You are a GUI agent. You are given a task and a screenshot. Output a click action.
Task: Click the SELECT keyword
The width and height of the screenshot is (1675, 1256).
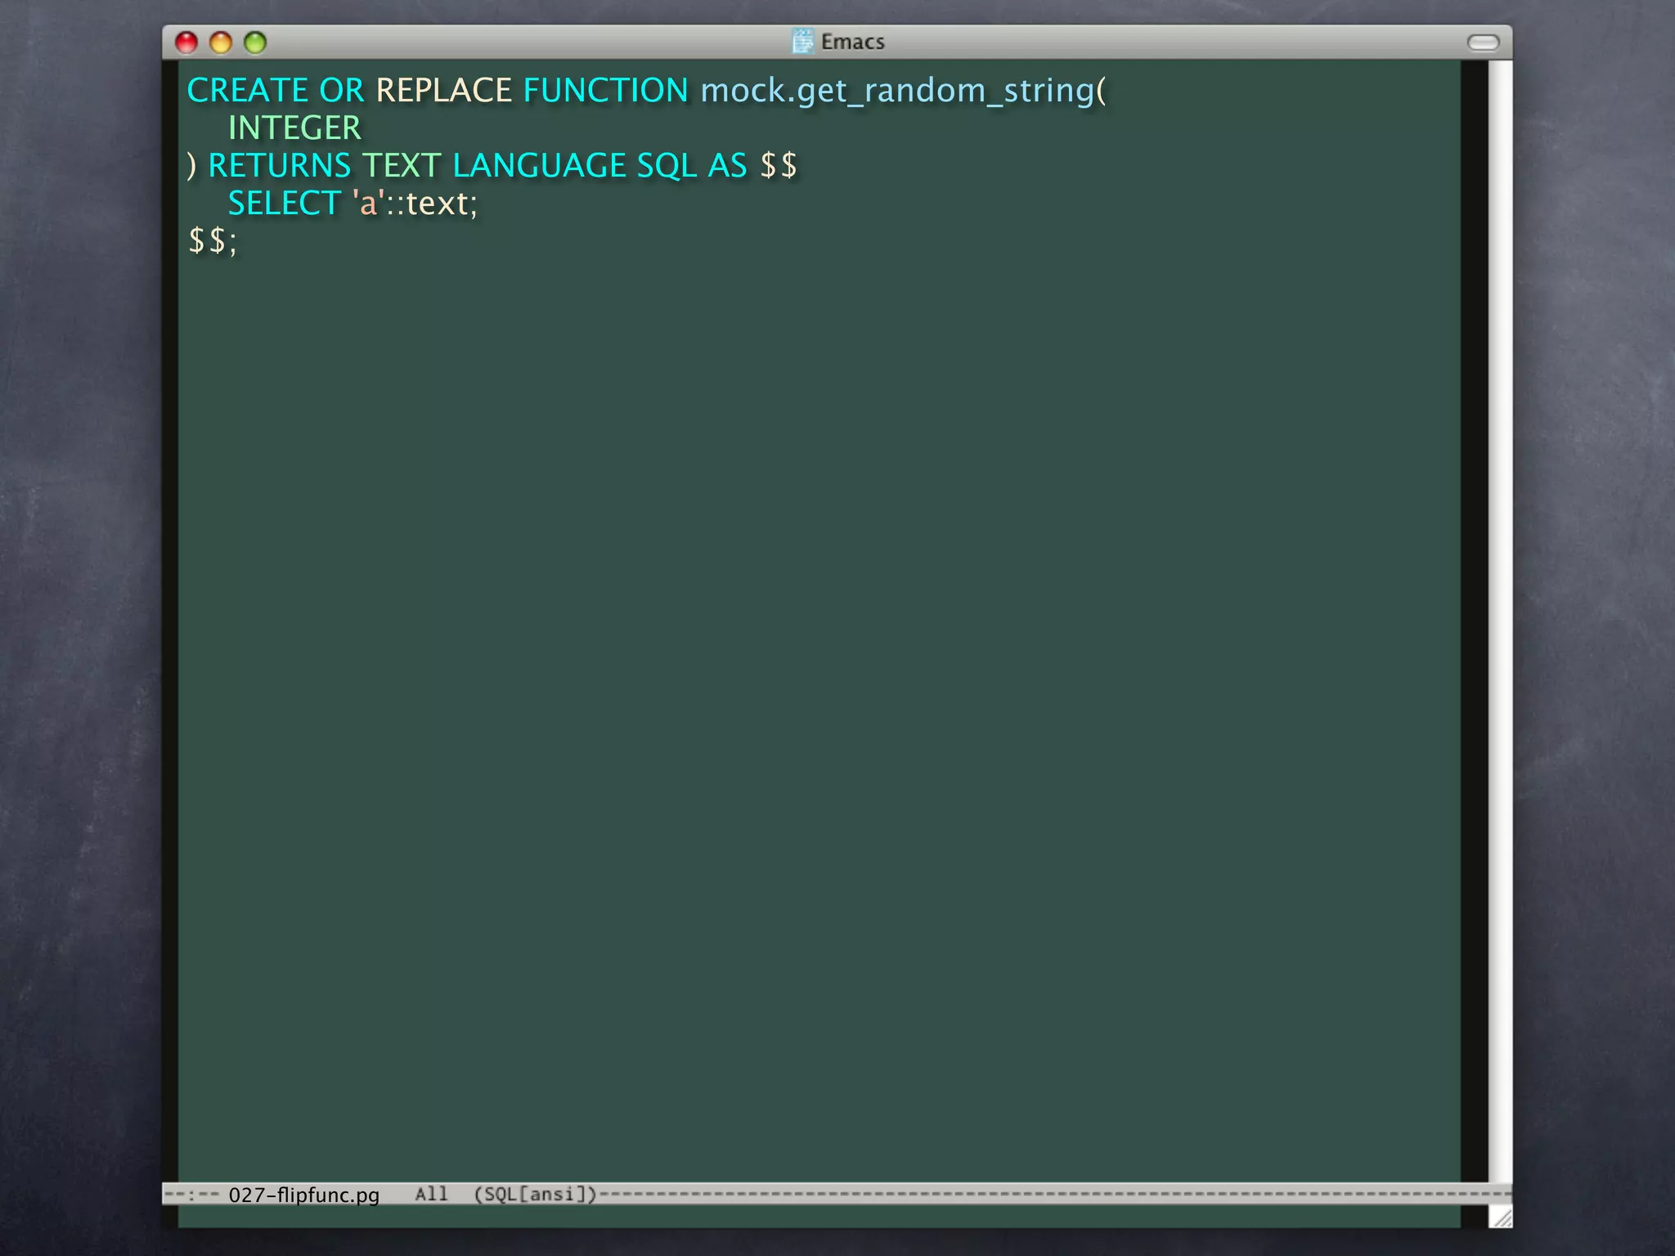tap(285, 203)
